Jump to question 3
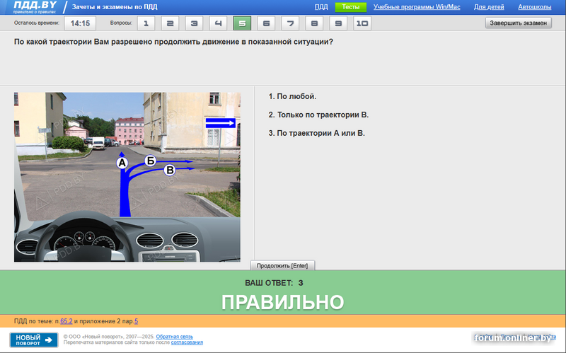 (194, 23)
